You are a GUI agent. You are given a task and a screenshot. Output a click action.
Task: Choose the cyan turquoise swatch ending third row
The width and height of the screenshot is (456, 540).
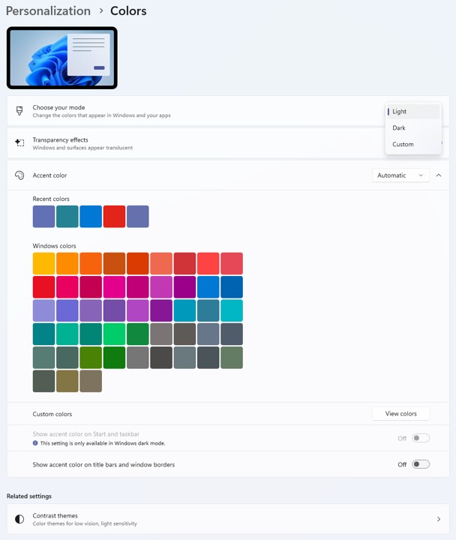tap(232, 310)
